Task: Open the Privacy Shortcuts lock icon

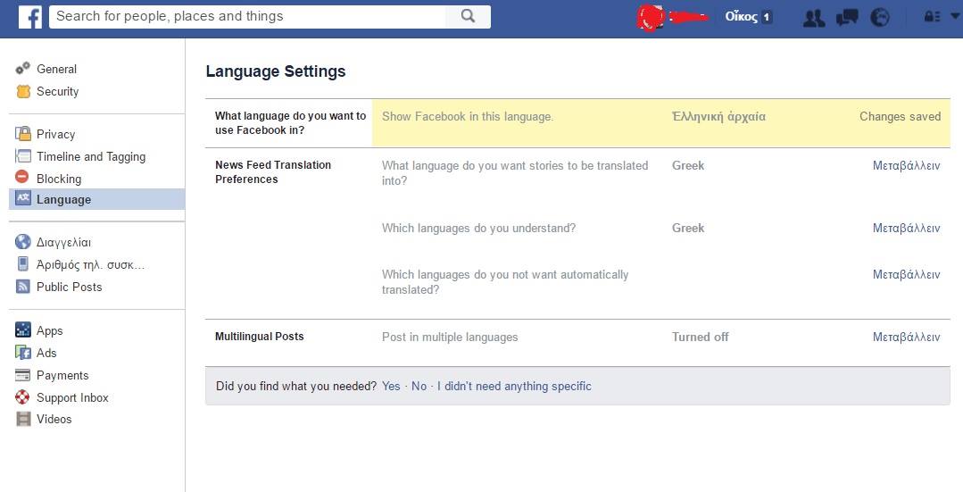Action: 929,17
